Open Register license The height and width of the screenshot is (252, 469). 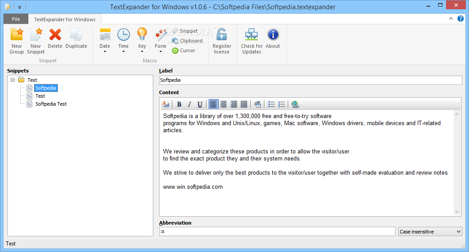(x=221, y=41)
